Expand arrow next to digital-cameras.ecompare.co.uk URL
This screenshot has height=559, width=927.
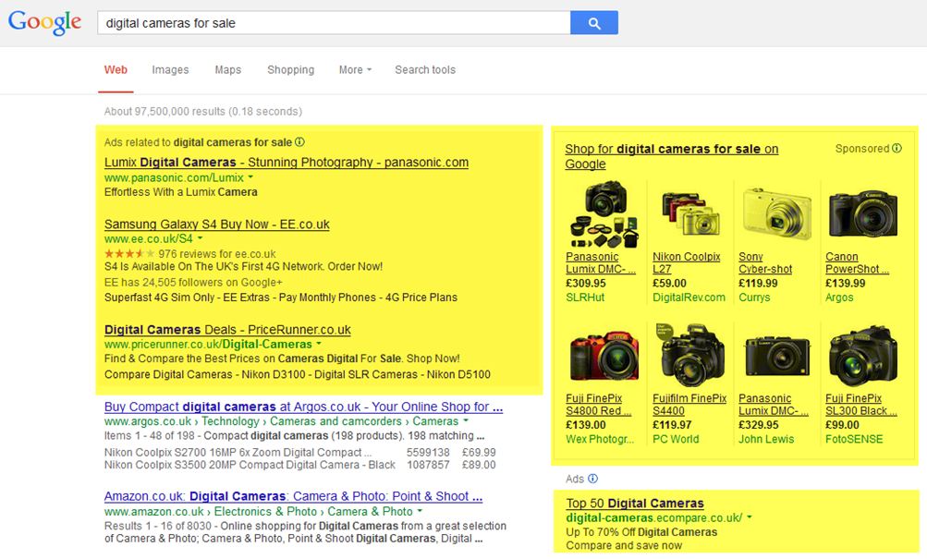coord(750,517)
